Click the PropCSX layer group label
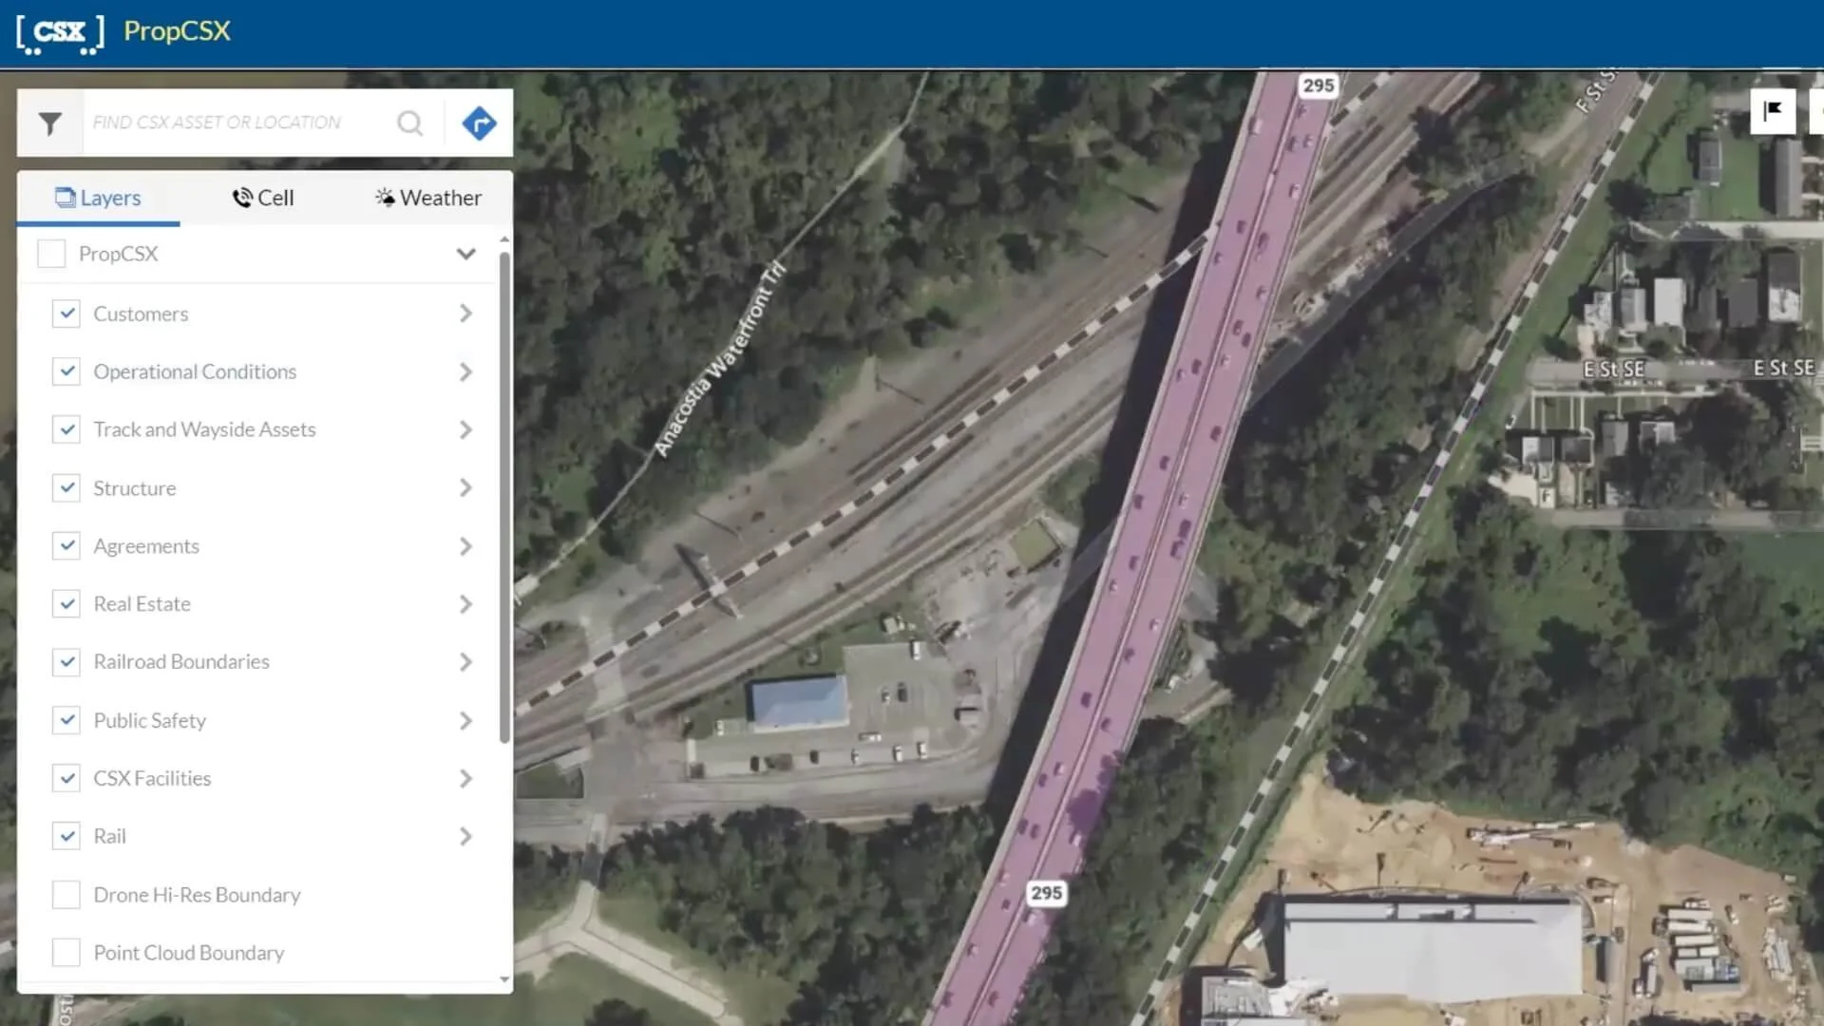Viewport: 1824px width, 1026px height. point(118,254)
